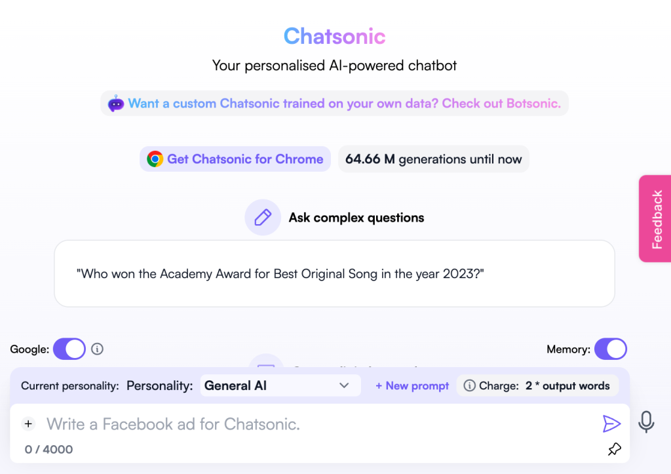Click the info icon next to Google toggle
This screenshot has width=671, height=474.
98,349
